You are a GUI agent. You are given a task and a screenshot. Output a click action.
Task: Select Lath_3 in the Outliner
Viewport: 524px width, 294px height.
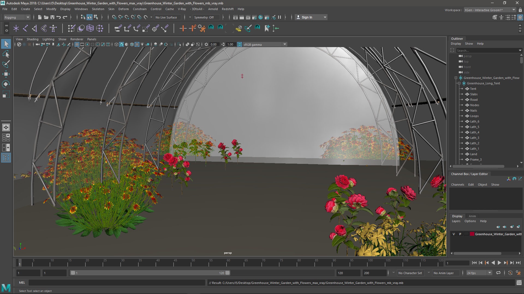coord(474,138)
